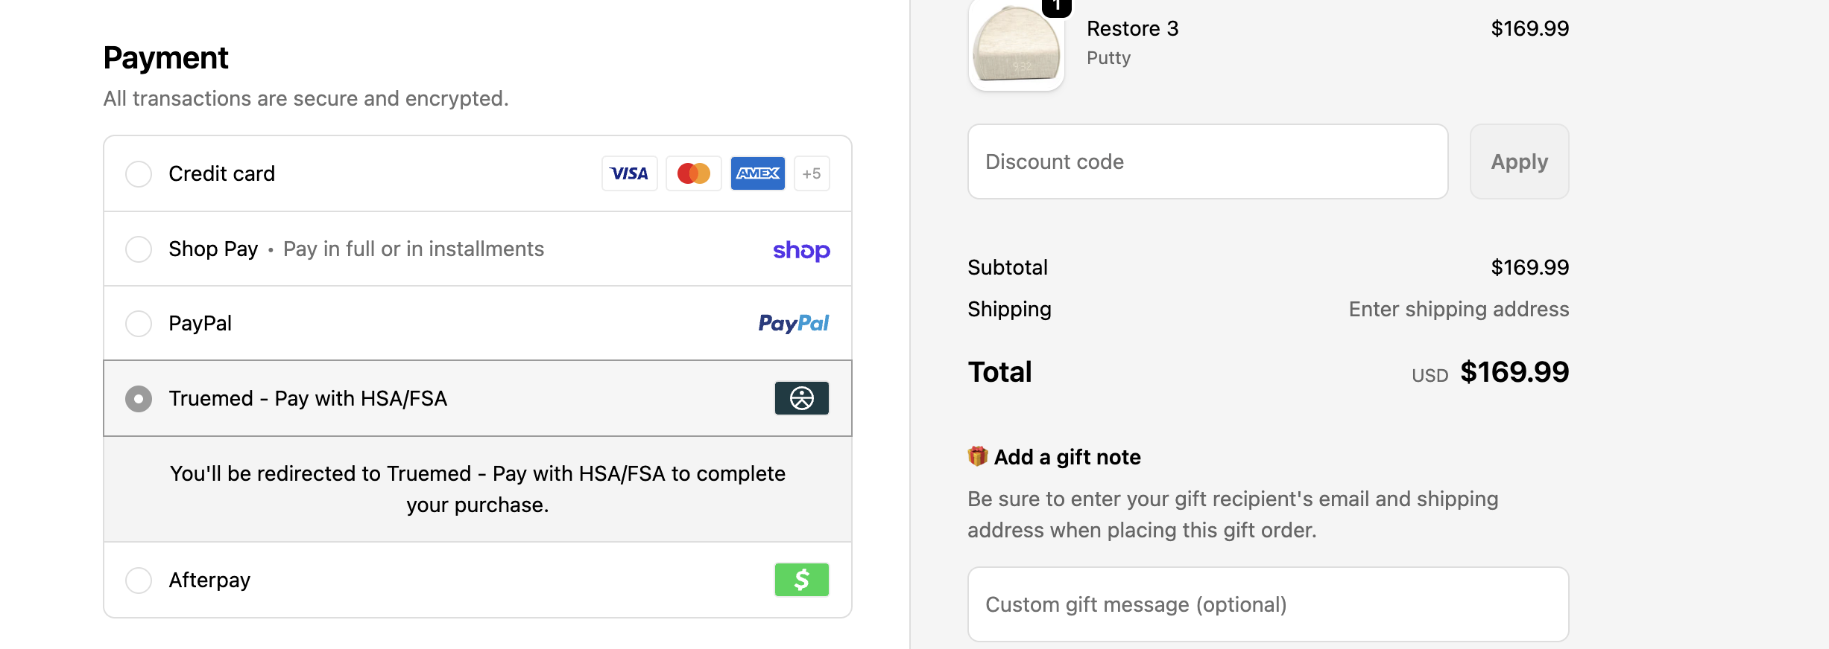The width and height of the screenshot is (1829, 649).
Task: Click the Restore 3 product thumbnail
Action: click(x=1017, y=46)
